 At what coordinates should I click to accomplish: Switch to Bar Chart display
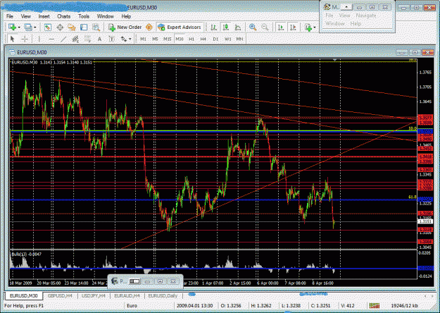214,27
